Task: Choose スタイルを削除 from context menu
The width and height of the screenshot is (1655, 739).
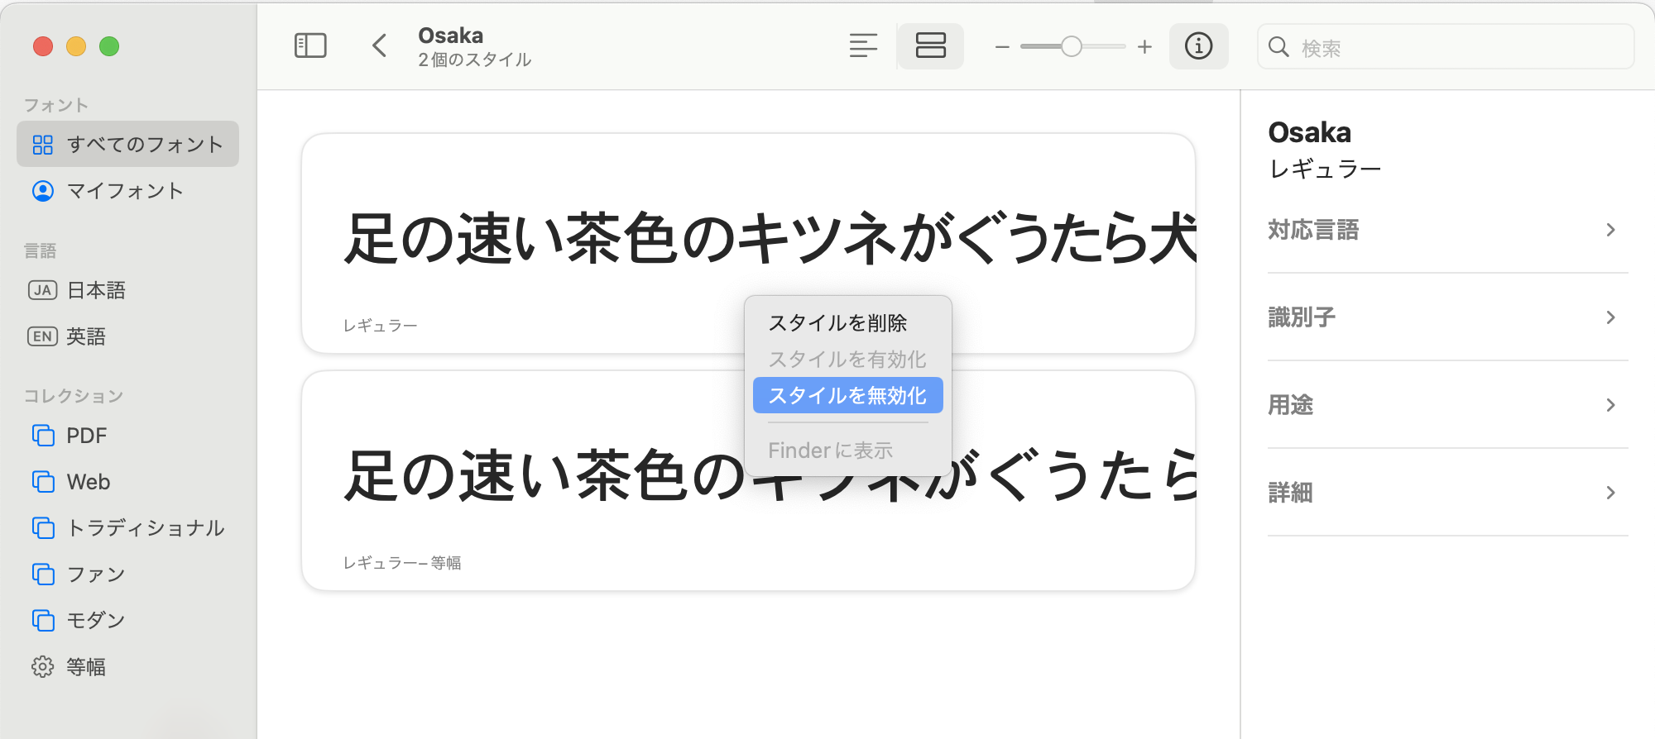Action: click(847, 323)
